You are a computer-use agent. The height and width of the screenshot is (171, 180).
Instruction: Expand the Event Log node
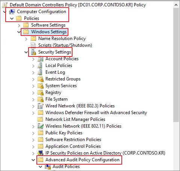[33, 73]
